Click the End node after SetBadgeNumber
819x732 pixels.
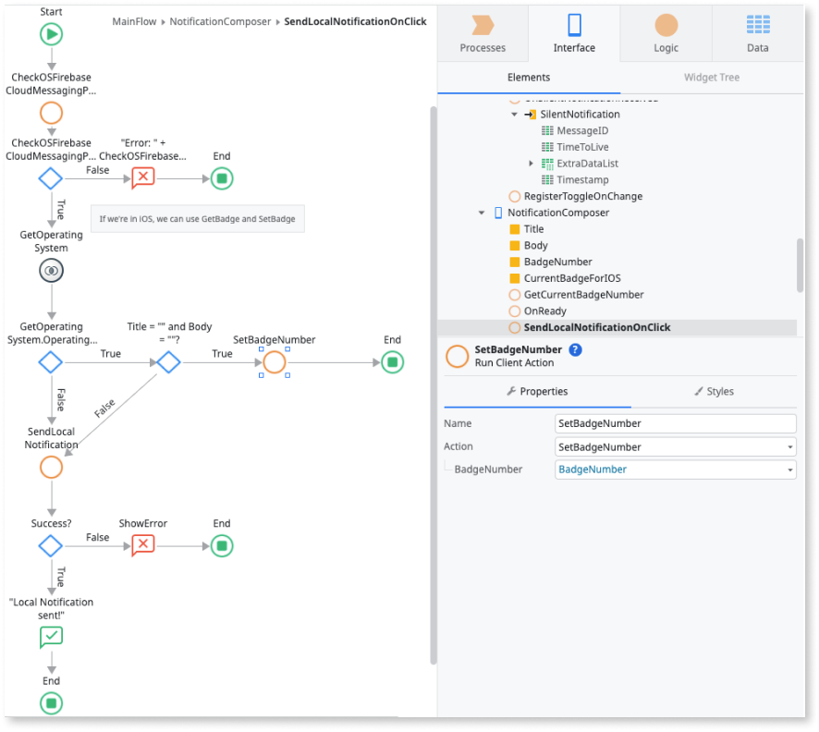point(391,362)
